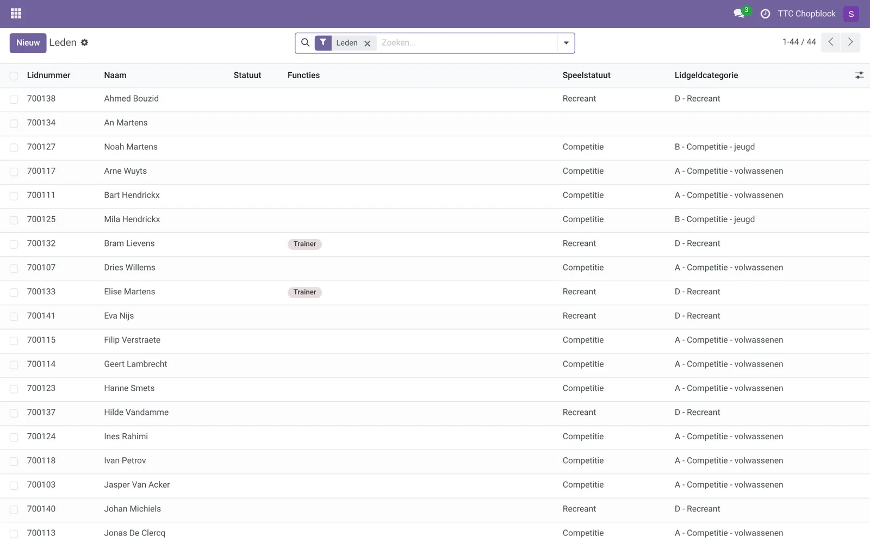Focus the Zoeken search field

[468, 43]
